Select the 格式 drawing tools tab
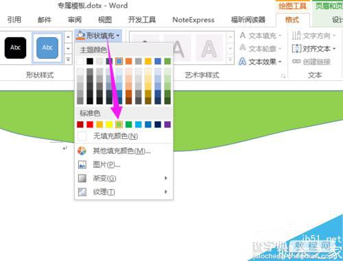The image size is (343, 261). tap(292, 20)
